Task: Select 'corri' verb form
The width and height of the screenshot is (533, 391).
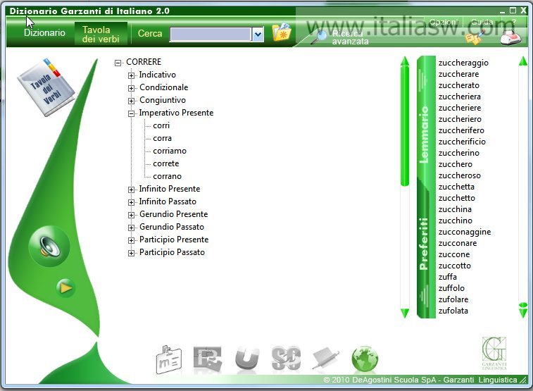Action: pos(161,126)
